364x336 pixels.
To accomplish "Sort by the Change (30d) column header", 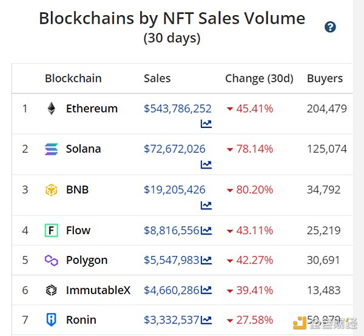I will coord(259,78).
